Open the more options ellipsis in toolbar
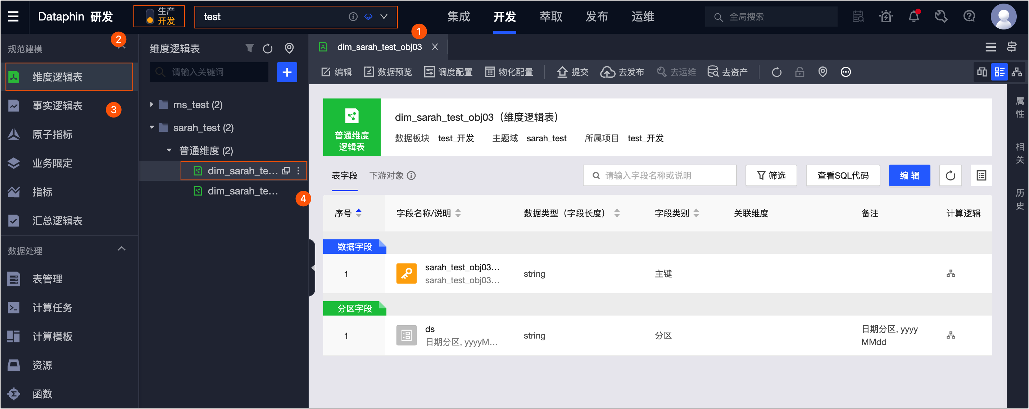This screenshot has width=1029, height=409. [x=846, y=72]
